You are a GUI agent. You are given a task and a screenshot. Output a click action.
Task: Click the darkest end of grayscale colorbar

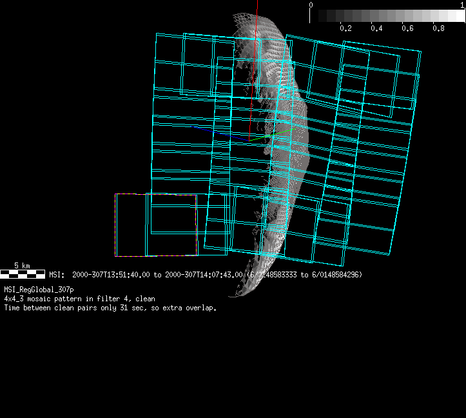pos(322,16)
